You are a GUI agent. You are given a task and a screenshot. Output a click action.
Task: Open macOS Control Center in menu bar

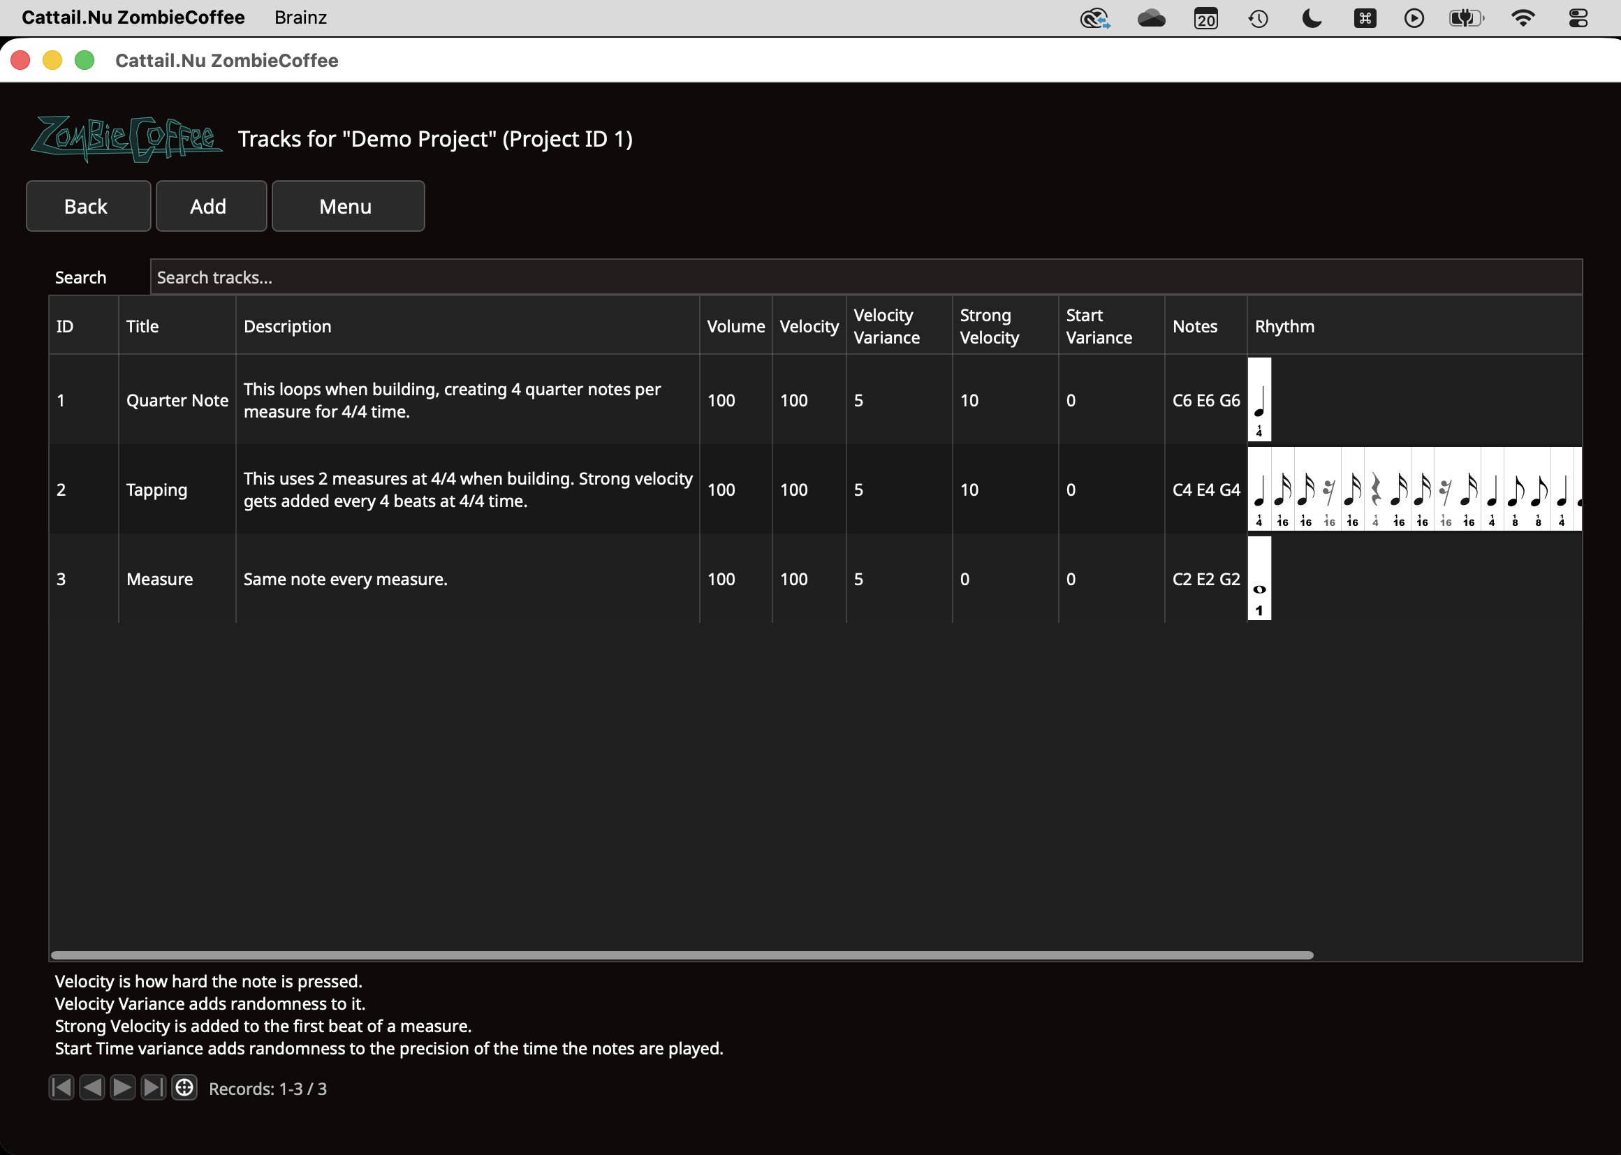coord(1578,17)
